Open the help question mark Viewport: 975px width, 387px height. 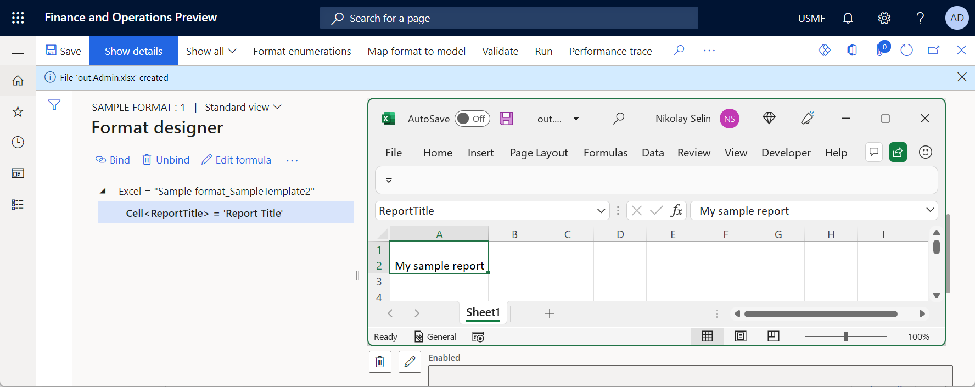click(x=920, y=18)
